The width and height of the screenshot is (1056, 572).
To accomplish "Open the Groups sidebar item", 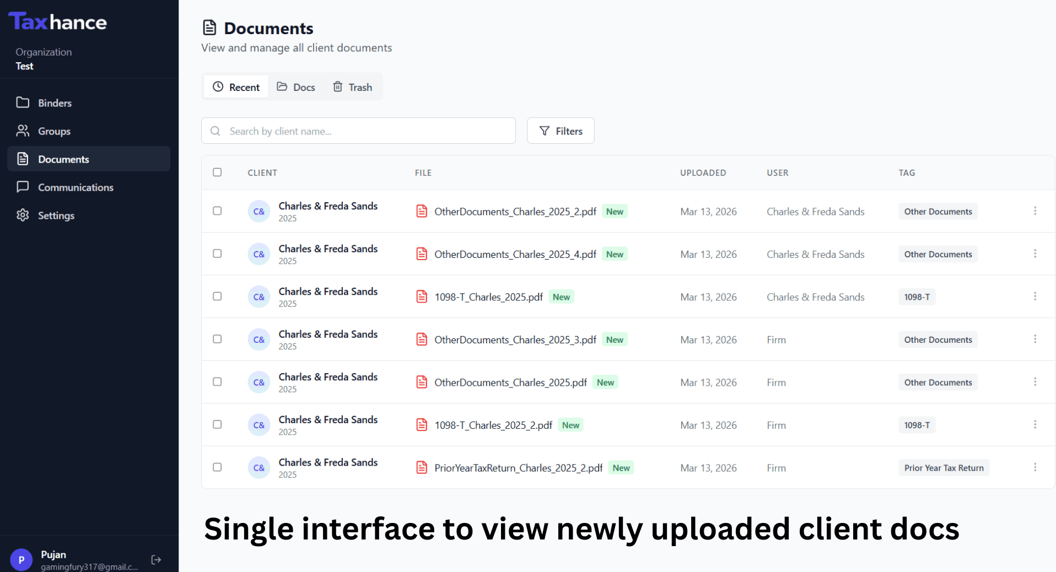I will [88, 131].
